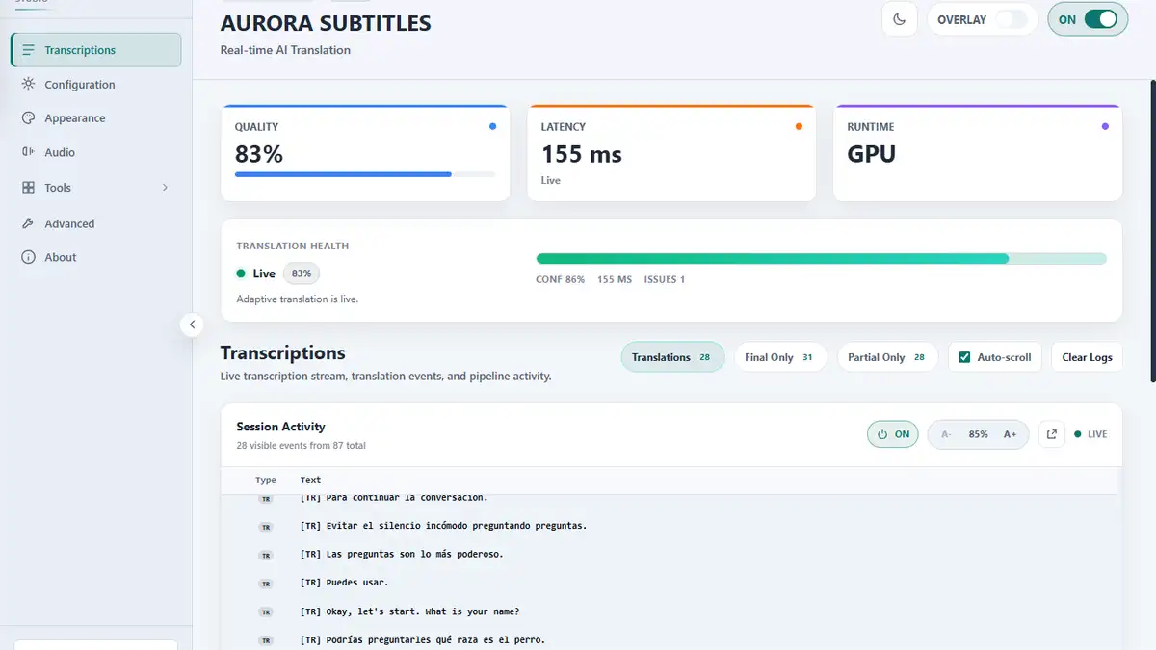
Task: Collapse the sidebar with the arrow button
Action: 192,325
